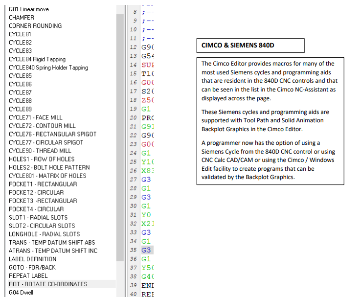This screenshot has height=297, width=361.
Task: Click code line 14 starting with SUP
Action: [147, 65]
